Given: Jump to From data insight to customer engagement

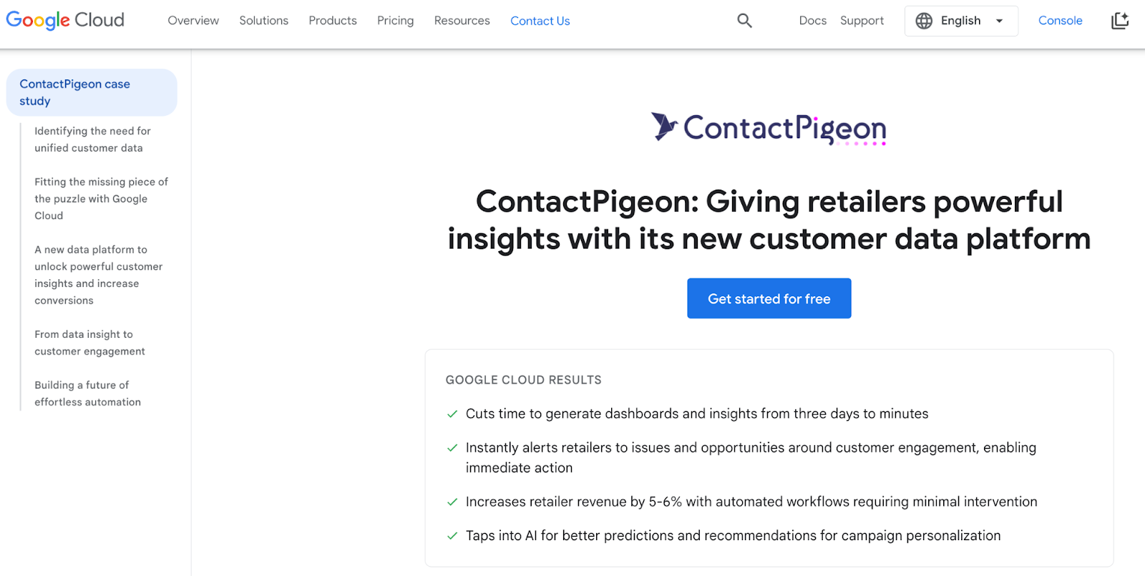Looking at the screenshot, I should (89, 343).
